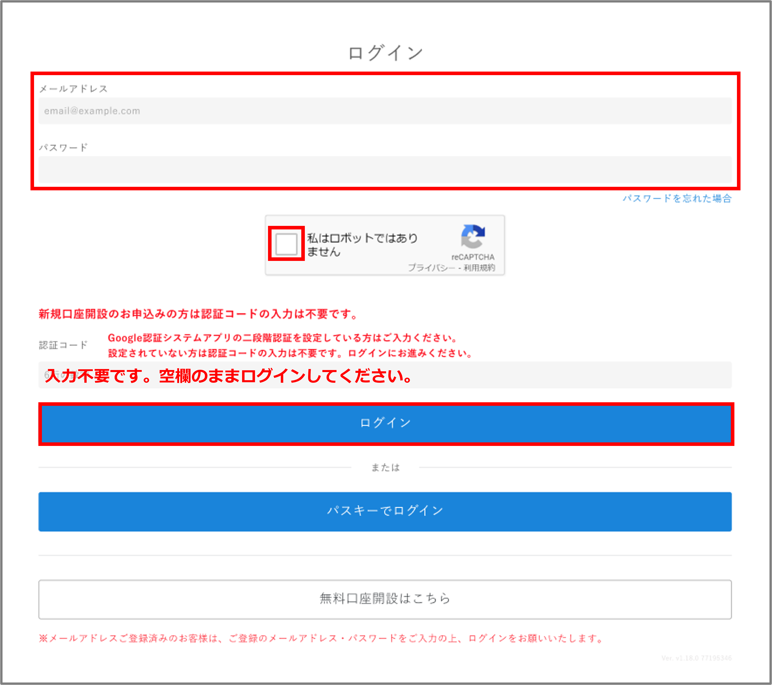Image resolution: width=772 pixels, height=685 pixels.
Task: Click the 設定されていない方は認証コードの入力は不要です line
Action: click(290, 353)
